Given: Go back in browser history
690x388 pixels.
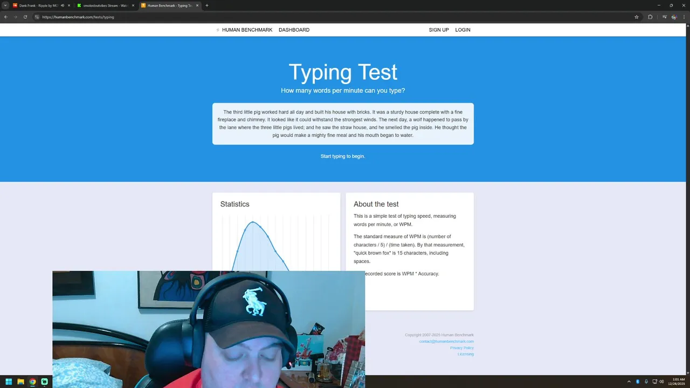Looking at the screenshot, I should [6, 17].
